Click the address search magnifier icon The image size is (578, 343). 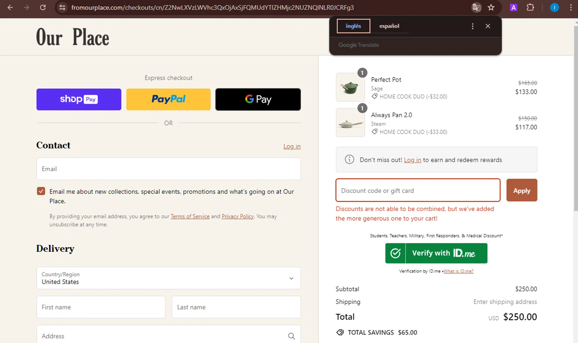click(x=291, y=336)
